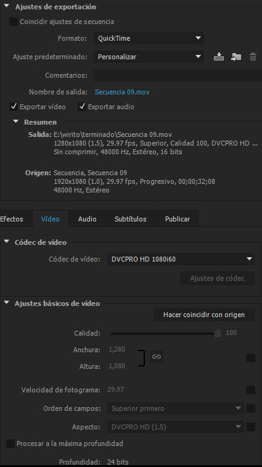
Task: Open the Códec de vídeo dropdown
Action: coord(181,259)
